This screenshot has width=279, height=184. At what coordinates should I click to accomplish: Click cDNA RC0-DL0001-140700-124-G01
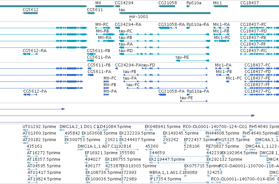point(215,127)
